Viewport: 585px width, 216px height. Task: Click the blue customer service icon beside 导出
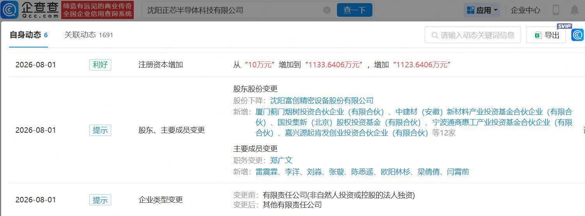click(x=578, y=35)
